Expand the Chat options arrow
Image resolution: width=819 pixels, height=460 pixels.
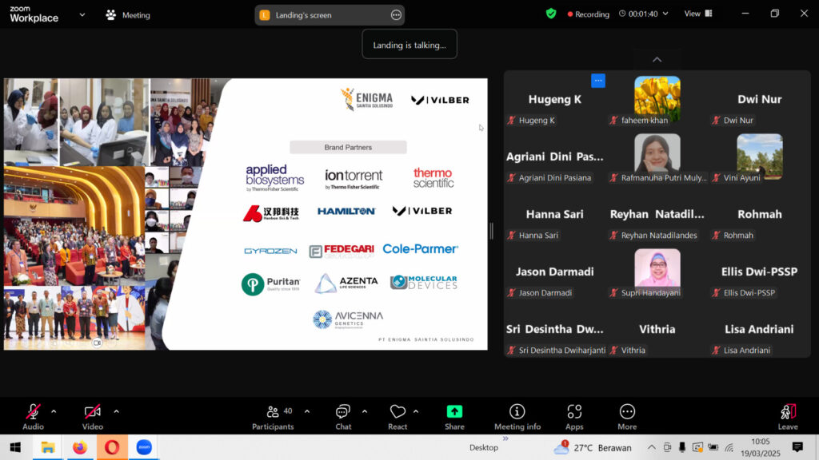[x=365, y=411]
